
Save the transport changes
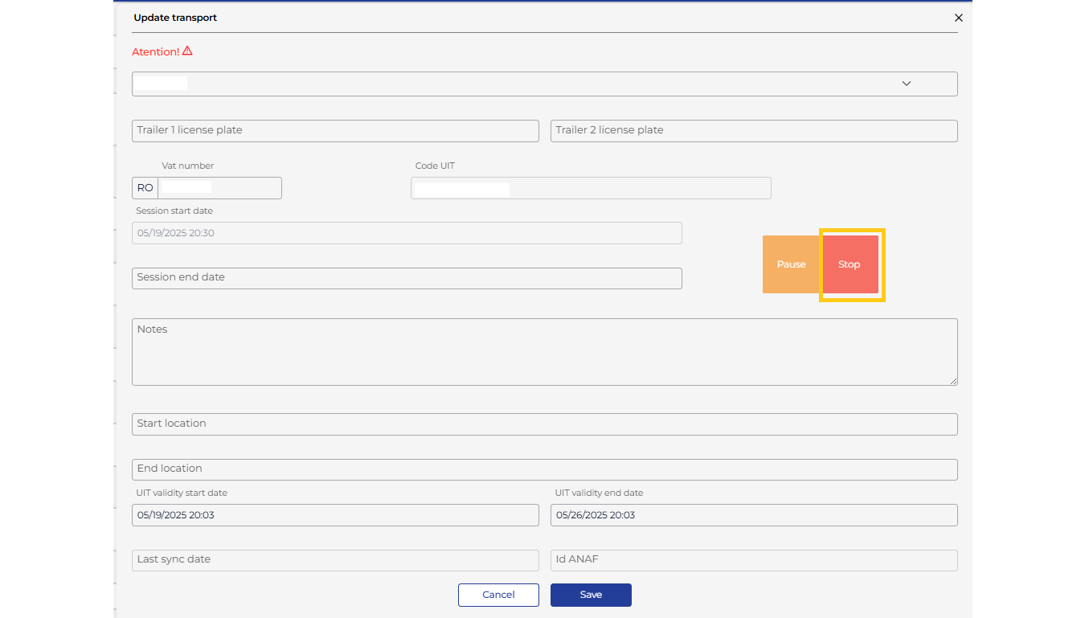coord(591,595)
